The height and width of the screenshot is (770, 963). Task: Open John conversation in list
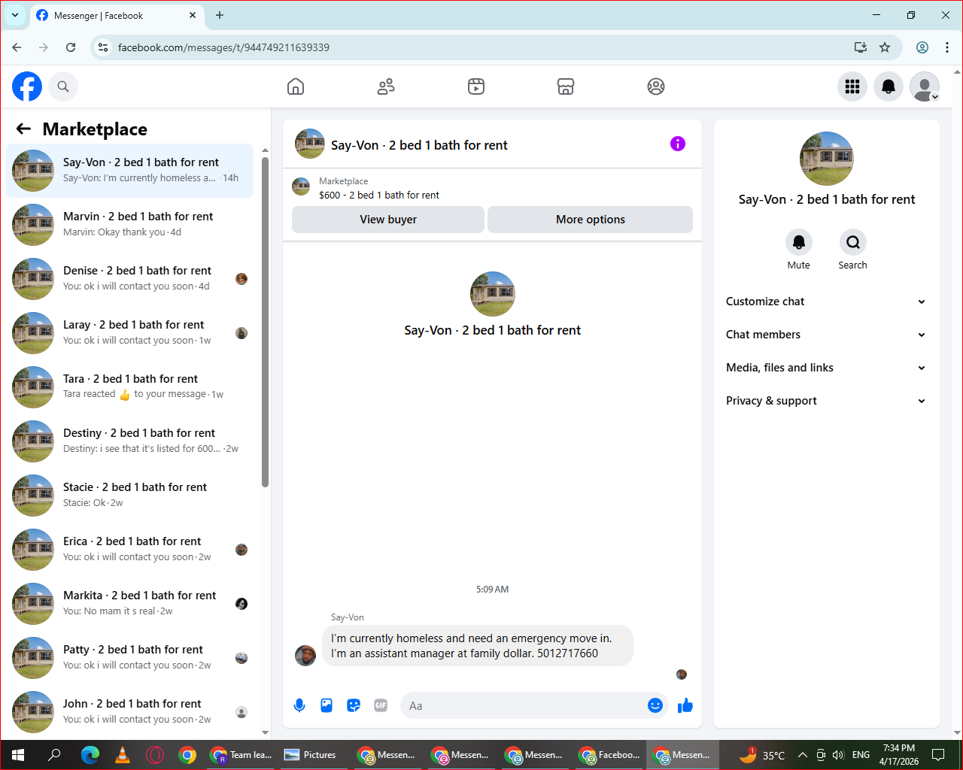(130, 712)
